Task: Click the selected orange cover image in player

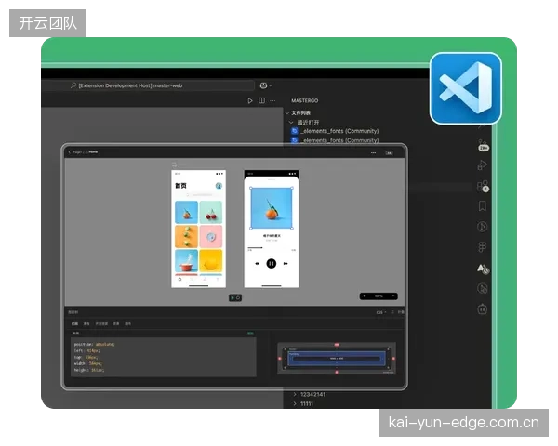Action: [x=272, y=208]
